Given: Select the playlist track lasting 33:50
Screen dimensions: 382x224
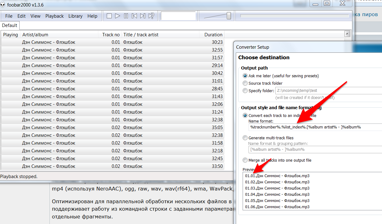Looking at the screenshot, I should [x=113, y=166].
